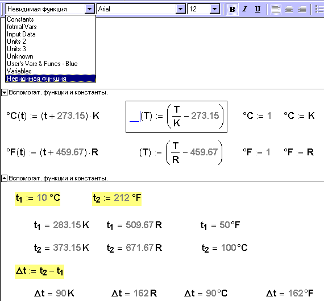The image size is (324, 301).
Task: Open the Arial font dropdown
Action: (x=180, y=9)
